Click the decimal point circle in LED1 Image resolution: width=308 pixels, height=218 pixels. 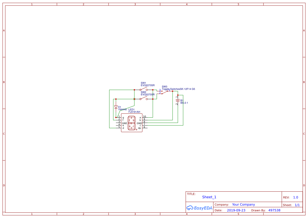[136, 130]
